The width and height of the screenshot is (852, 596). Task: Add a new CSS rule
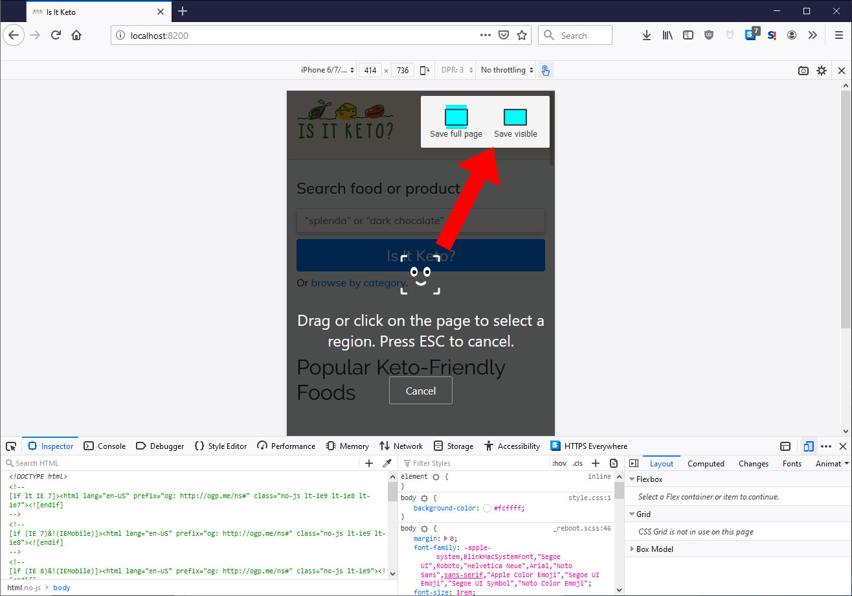click(x=596, y=463)
